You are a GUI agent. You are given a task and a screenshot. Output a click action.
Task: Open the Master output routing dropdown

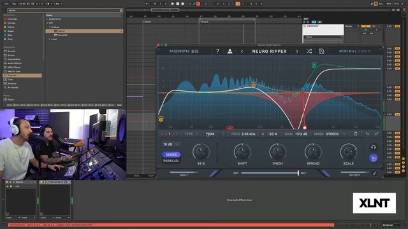352,26
